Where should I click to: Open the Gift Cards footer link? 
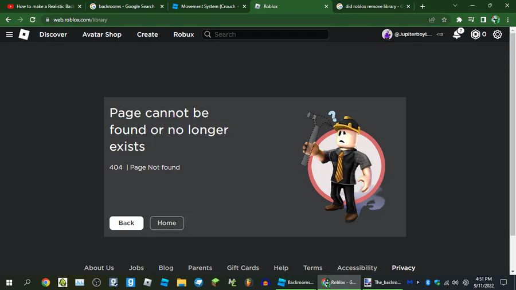(243, 268)
